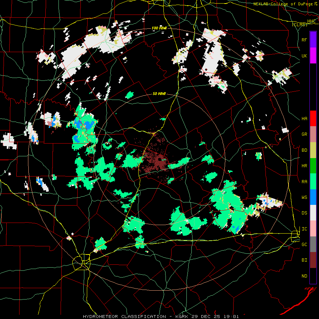Pick the HR dark green legend swatch
Image resolution: width=319 pixels, height=319 pixels.
tap(313, 166)
